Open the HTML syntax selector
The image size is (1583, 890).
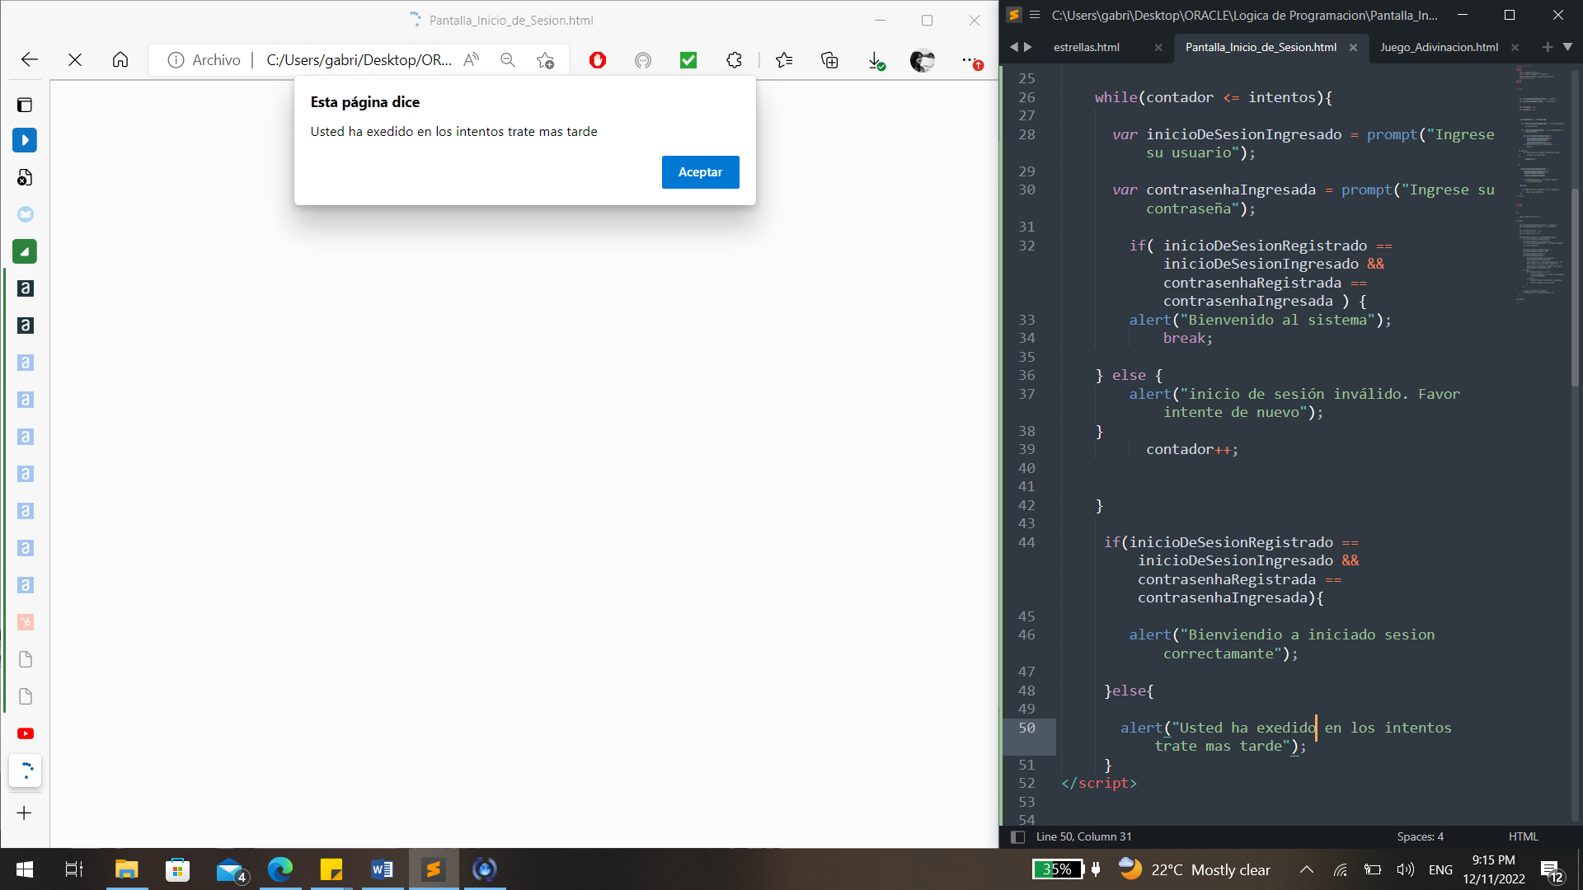coord(1523,836)
